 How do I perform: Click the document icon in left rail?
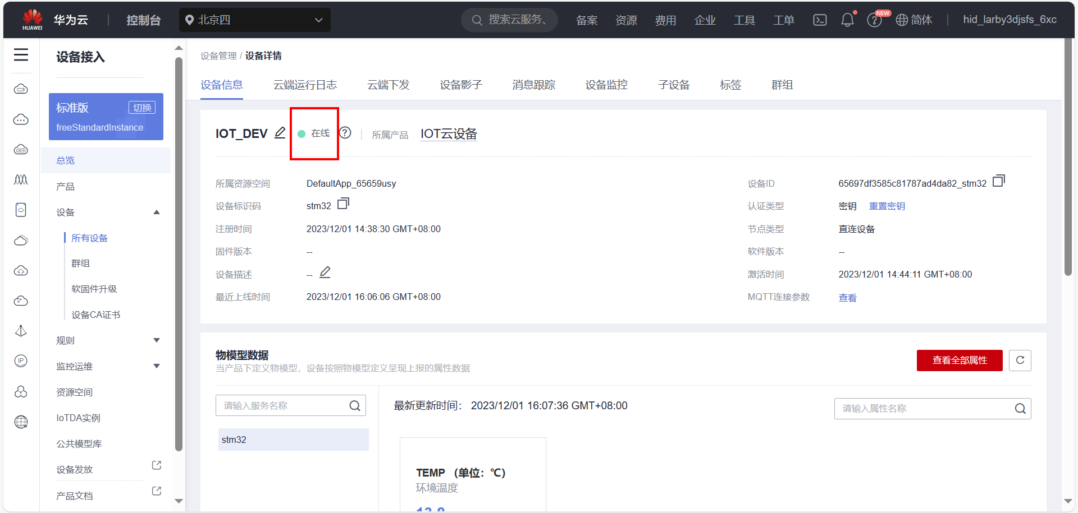[21, 210]
